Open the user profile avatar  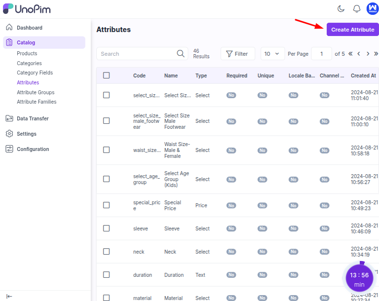click(373, 9)
